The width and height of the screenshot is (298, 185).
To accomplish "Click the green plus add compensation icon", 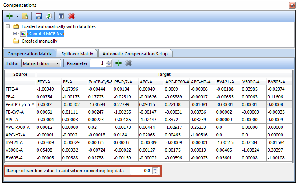I will pyautogui.click(x=9, y=16).
